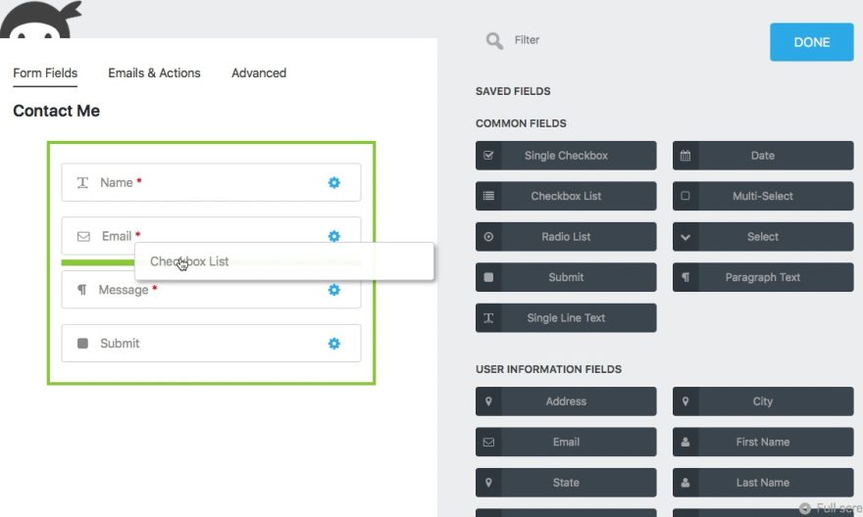Add a Radio List field

(x=566, y=237)
